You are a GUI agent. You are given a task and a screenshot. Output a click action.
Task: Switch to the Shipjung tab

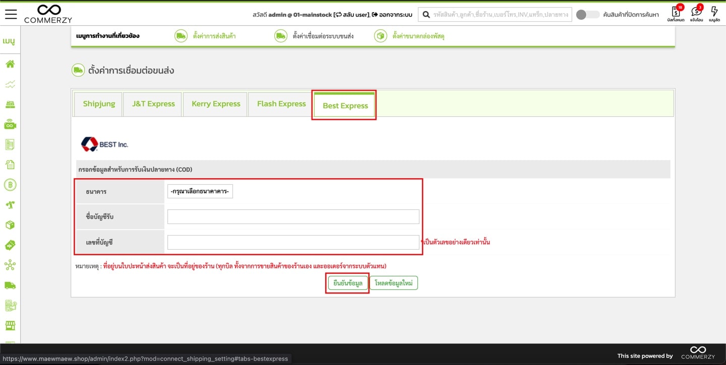pos(99,104)
